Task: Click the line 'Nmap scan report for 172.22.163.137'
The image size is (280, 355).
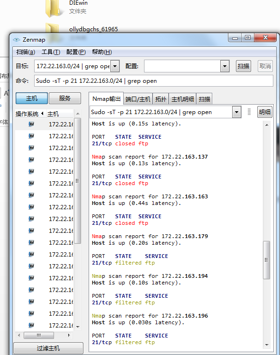Action: (150, 157)
